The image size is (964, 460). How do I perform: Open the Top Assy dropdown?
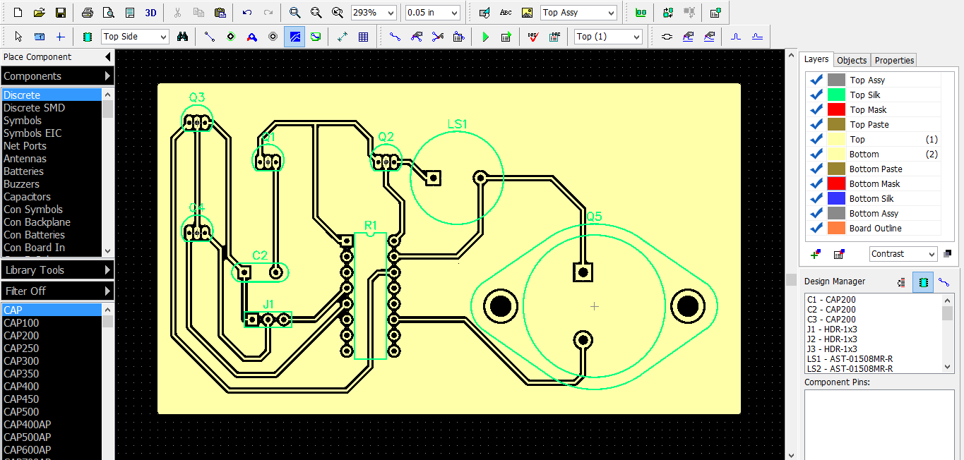click(612, 12)
